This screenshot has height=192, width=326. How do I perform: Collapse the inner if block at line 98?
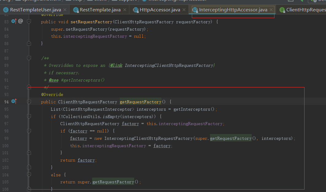29,131
